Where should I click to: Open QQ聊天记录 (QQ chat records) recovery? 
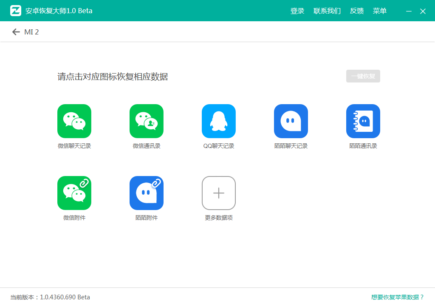(x=219, y=121)
